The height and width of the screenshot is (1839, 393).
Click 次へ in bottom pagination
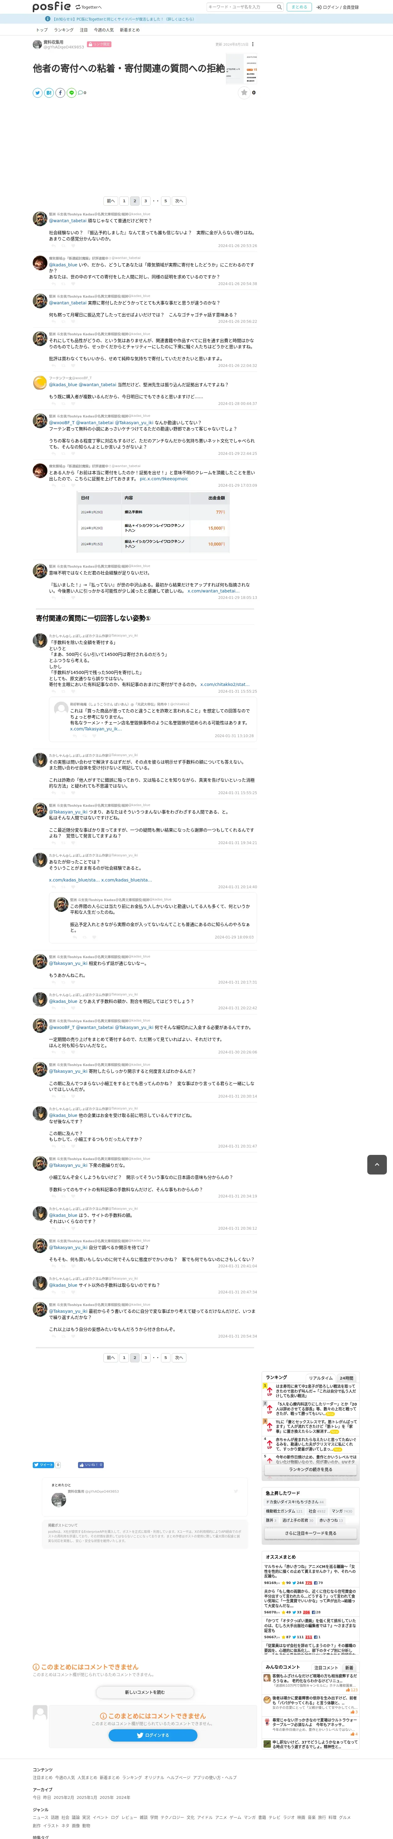[x=179, y=1358]
